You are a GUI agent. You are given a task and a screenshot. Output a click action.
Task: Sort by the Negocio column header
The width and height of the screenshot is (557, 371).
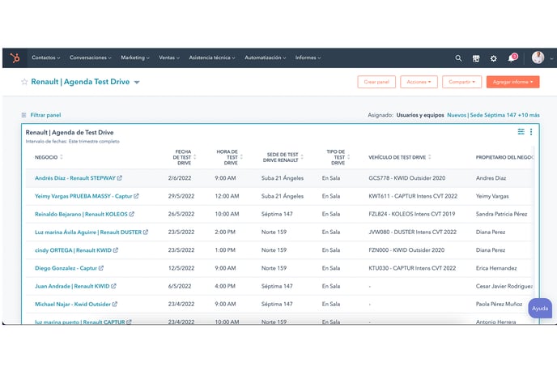49,157
